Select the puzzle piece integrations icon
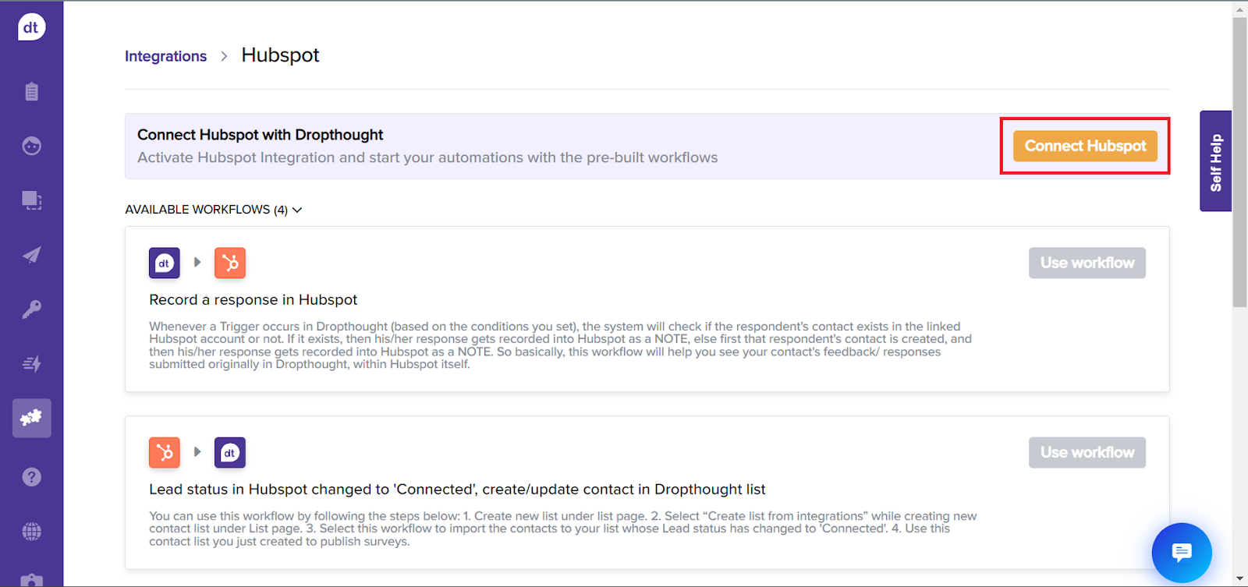 [x=31, y=418]
